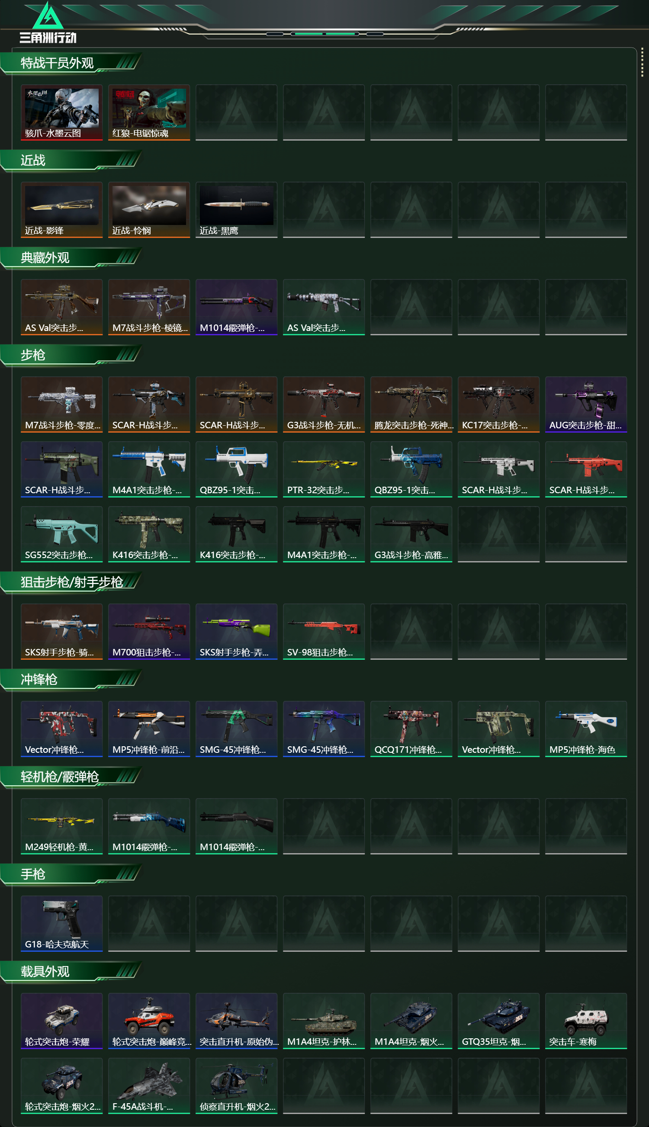Open the 突击车-寒梅 vehicle skin
The image size is (649, 1127).
click(x=586, y=1021)
